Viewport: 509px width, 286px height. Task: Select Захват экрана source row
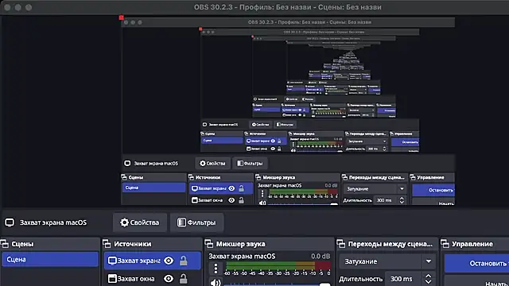point(152,261)
